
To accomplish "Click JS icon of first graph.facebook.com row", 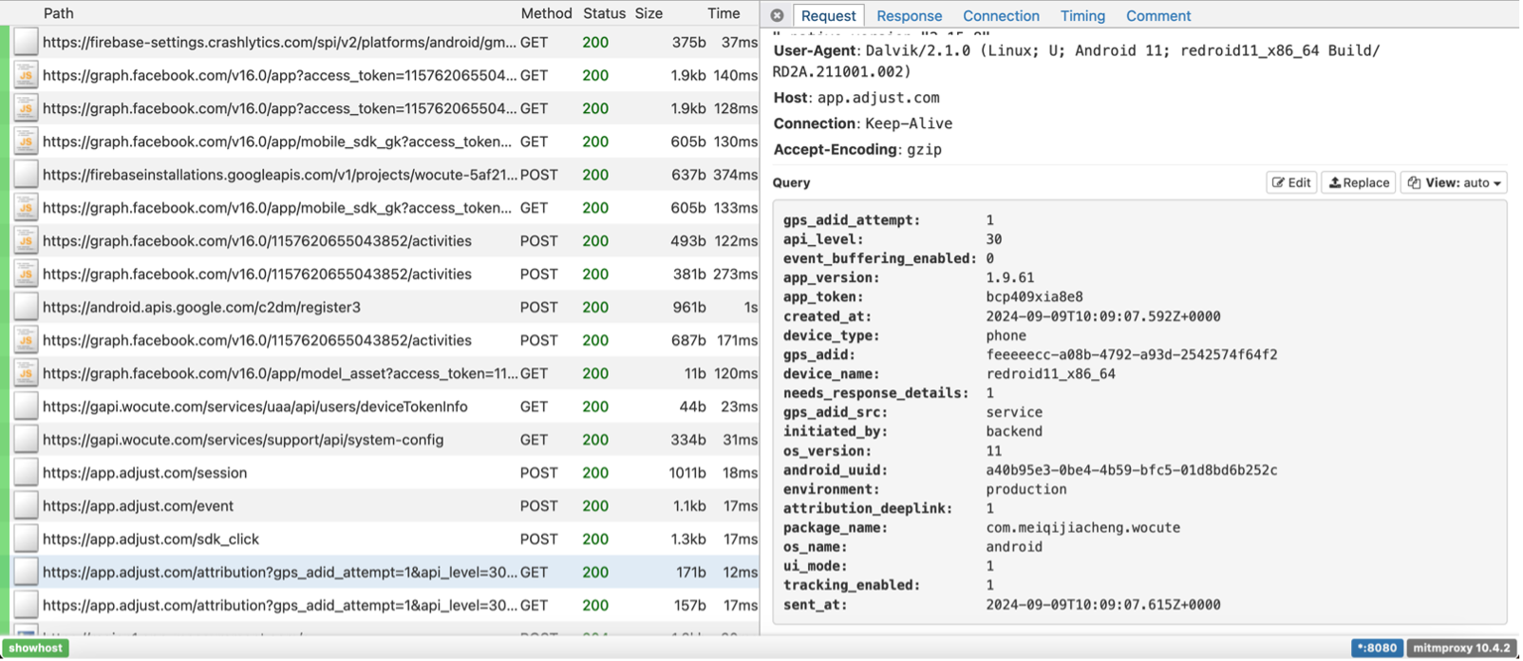I will [x=26, y=75].
